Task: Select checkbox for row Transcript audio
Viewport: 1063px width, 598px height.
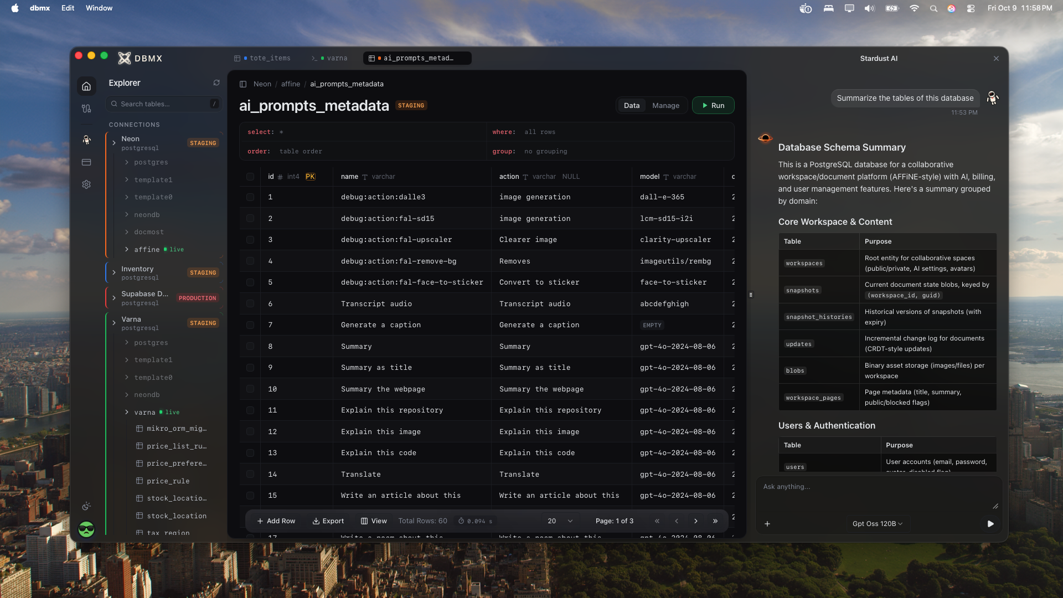Action: pyautogui.click(x=250, y=304)
